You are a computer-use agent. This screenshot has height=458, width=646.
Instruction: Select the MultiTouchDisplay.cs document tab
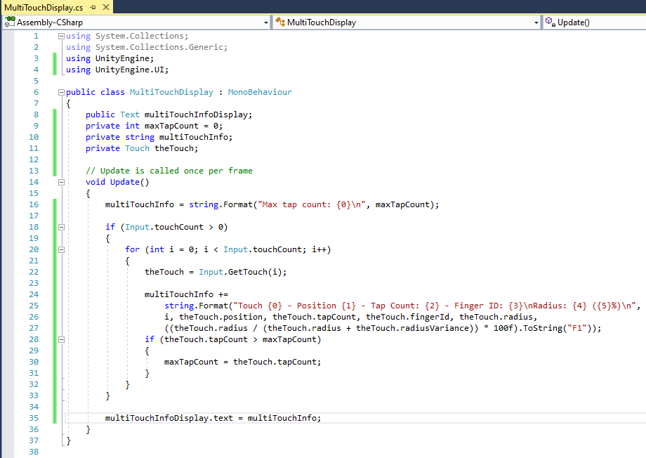(42, 6)
